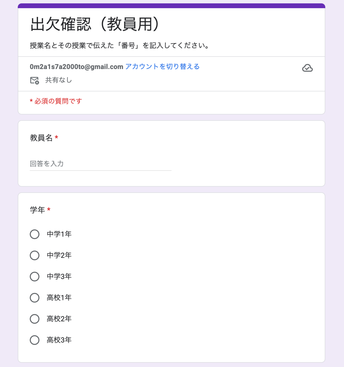Click the 教員名 question heading
This screenshot has width=344, height=367.
41,138
